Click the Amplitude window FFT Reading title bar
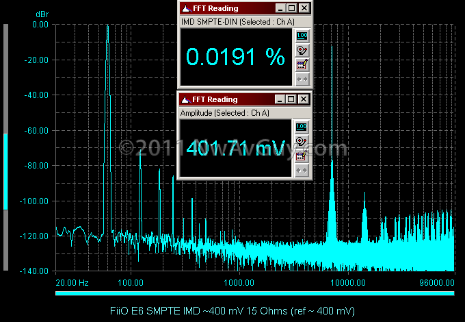 245,99
